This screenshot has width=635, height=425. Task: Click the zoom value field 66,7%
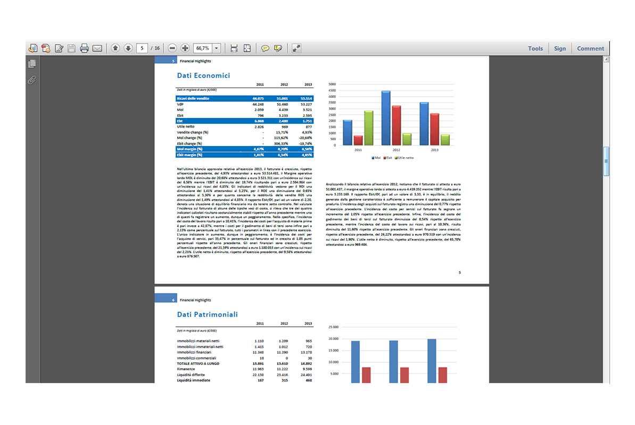pyautogui.click(x=203, y=48)
